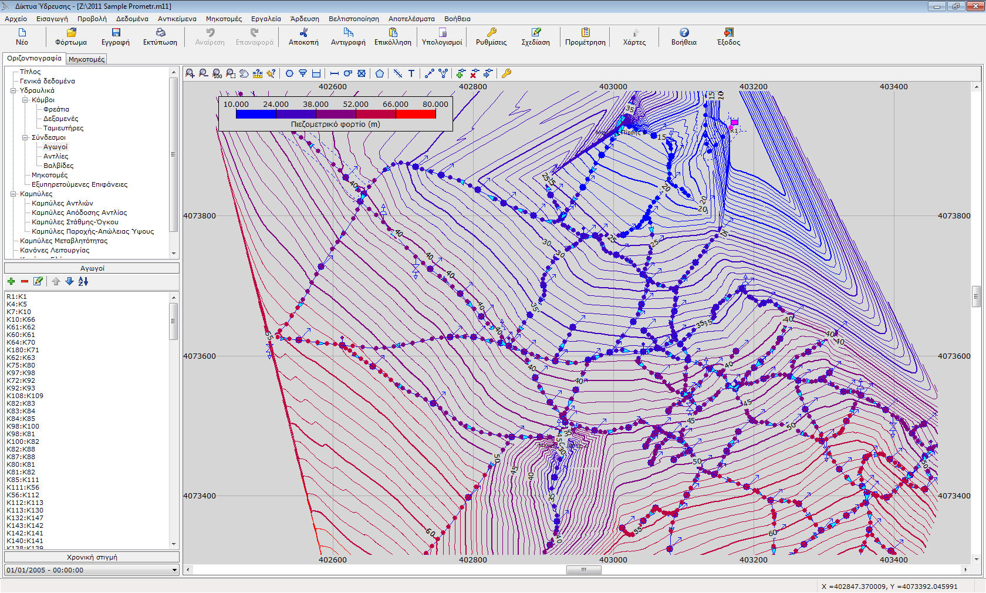Click the red minus remove pipe icon
The width and height of the screenshot is (986, 593).
point(25,281)
